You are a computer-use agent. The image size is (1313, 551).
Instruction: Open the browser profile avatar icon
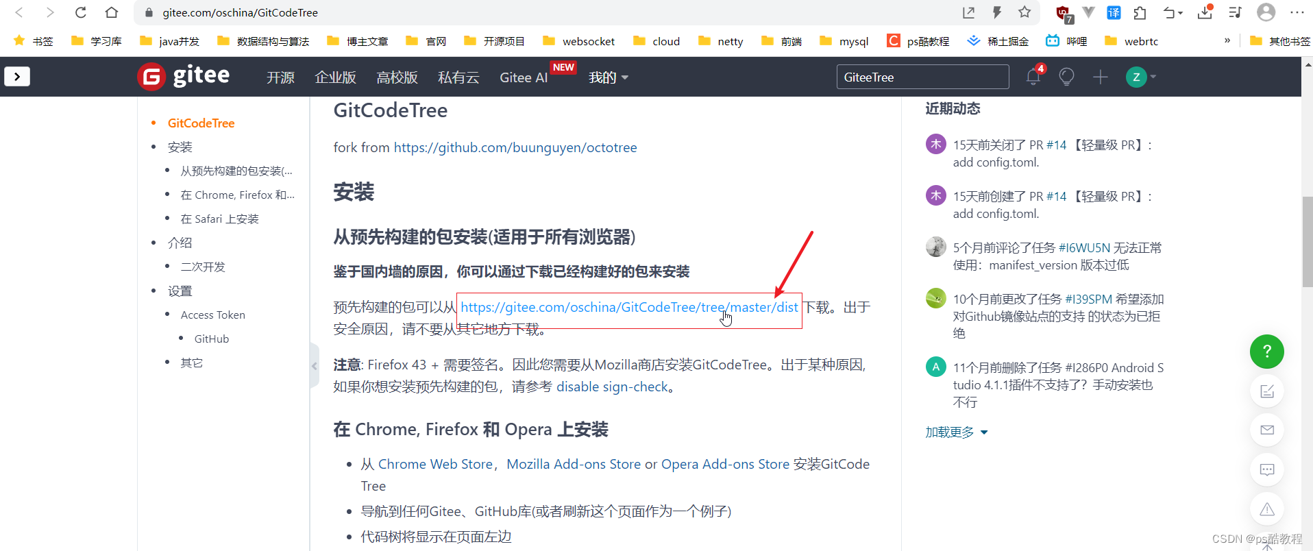tap(1266, 12)
